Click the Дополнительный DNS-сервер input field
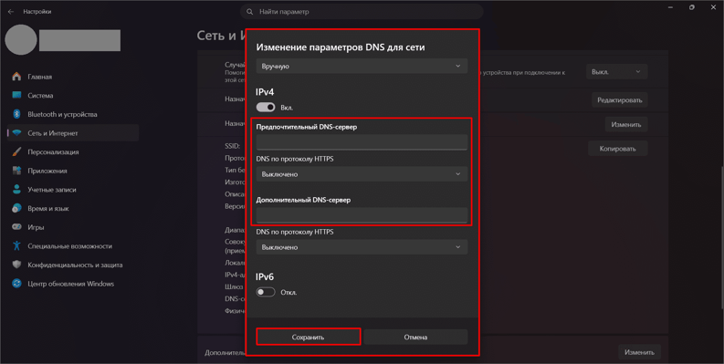724x364 pixels. click(362, 215)
